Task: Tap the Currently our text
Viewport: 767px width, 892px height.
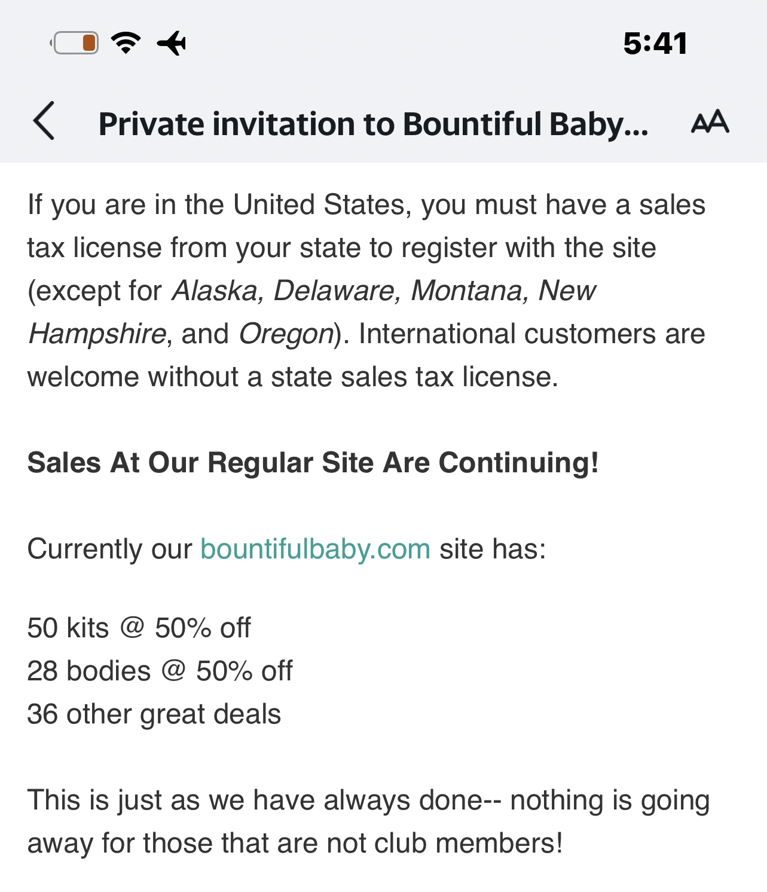Action: [x=110, y=549]
